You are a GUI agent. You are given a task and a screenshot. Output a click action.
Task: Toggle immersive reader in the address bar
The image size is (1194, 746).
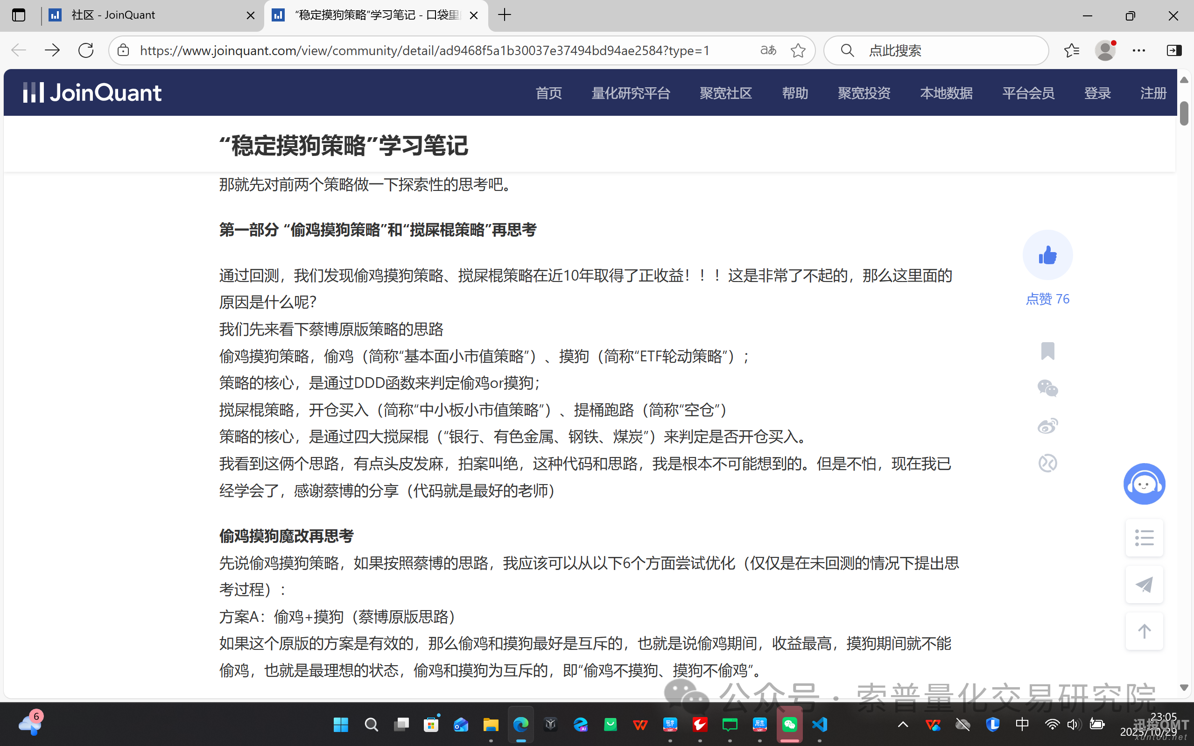click(767, 50)
